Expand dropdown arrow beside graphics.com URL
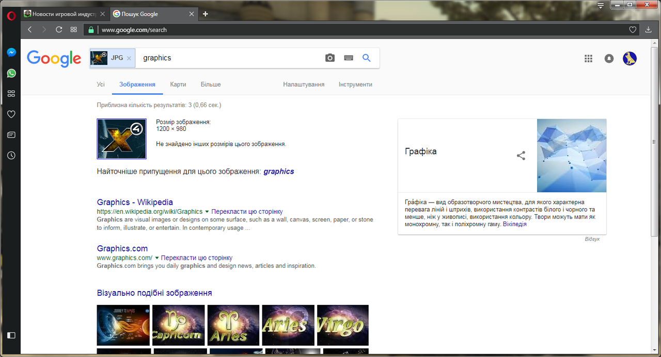The height and width of the screenshot is (357, 661). tap(156, 258)
